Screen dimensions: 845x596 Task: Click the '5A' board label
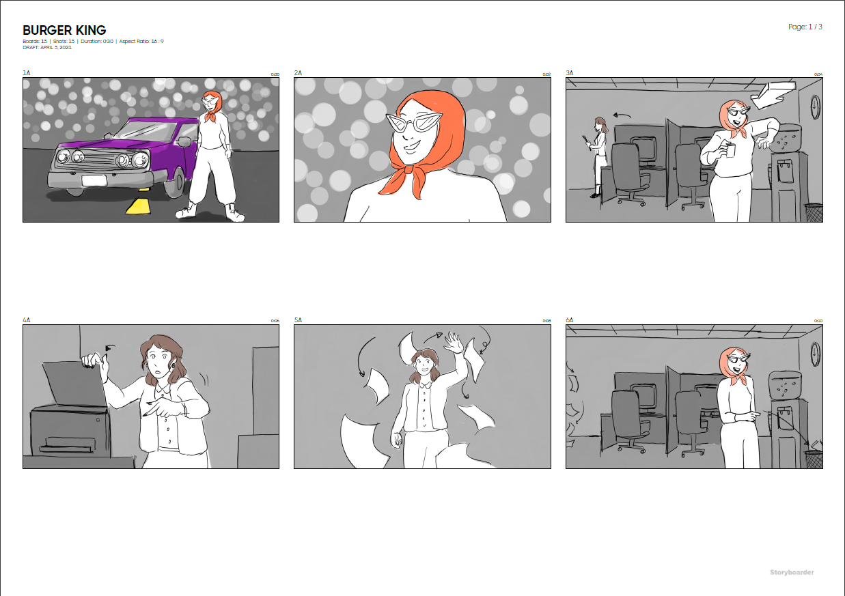click(x=298, y=320)
